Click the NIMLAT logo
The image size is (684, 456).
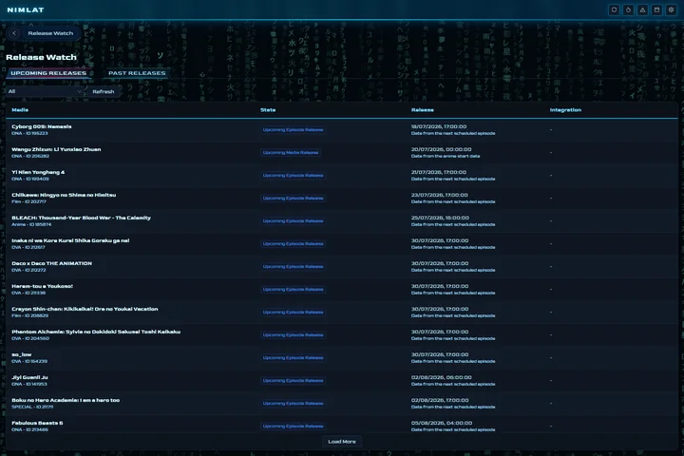pyautogui.click(x=26, y=9)
